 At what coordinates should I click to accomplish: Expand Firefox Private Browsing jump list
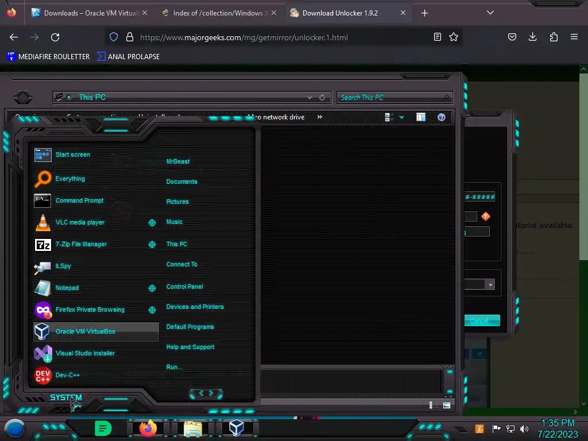click(x=152, y=310)
